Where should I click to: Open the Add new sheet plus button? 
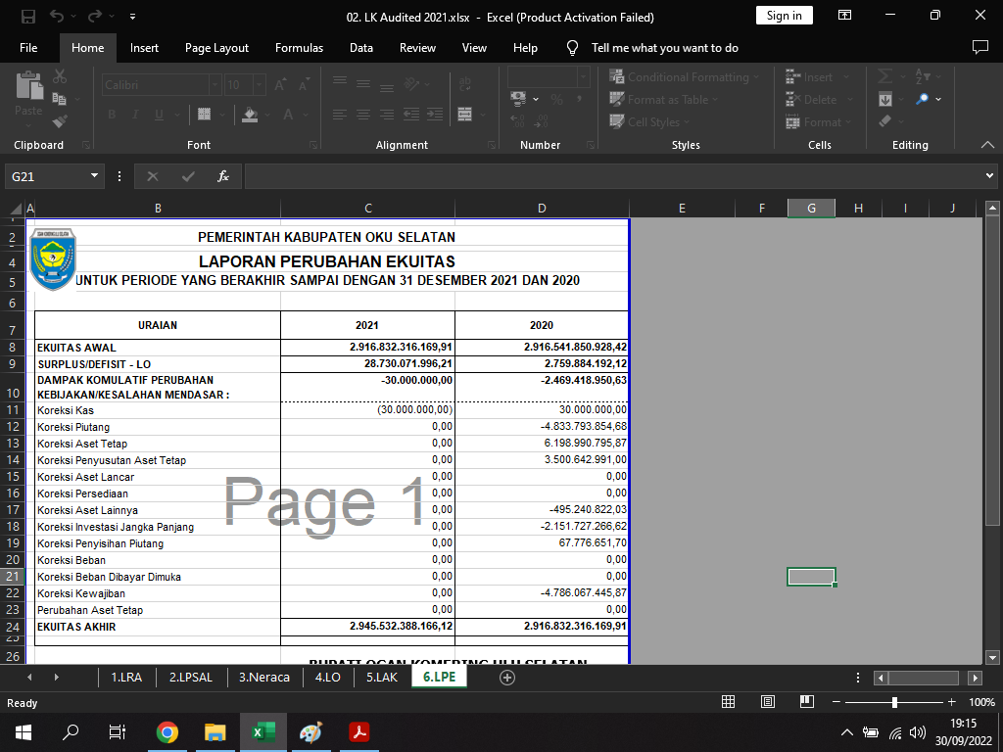507,678
